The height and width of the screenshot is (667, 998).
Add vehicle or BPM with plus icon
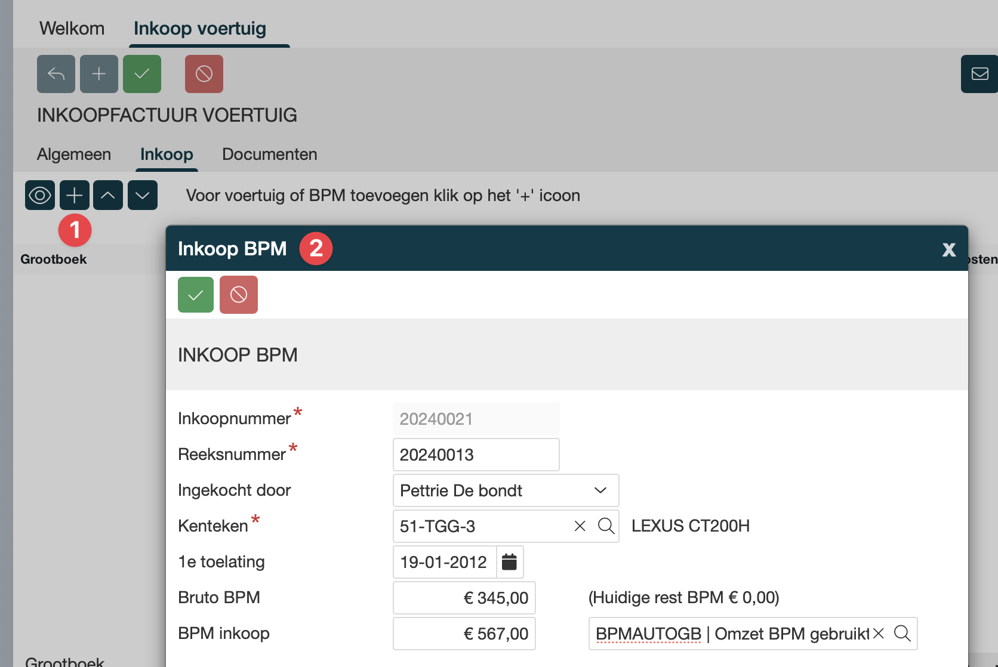[75, 195]
